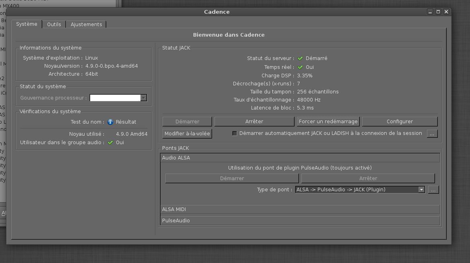The width and height of the screenshot is (470, 263).
Task: Click the green checkmark beside Temps réel
Action: coord(300,67)
